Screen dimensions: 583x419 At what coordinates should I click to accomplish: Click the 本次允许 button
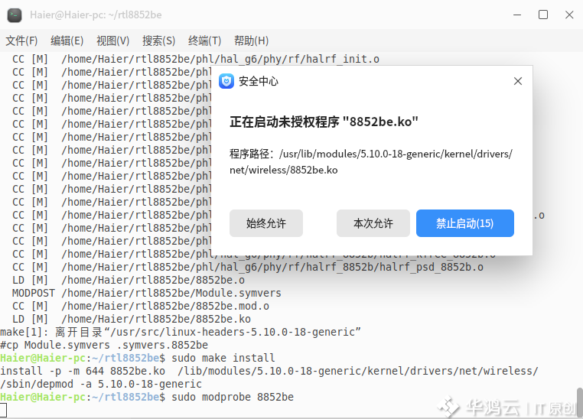coord(373,223)
